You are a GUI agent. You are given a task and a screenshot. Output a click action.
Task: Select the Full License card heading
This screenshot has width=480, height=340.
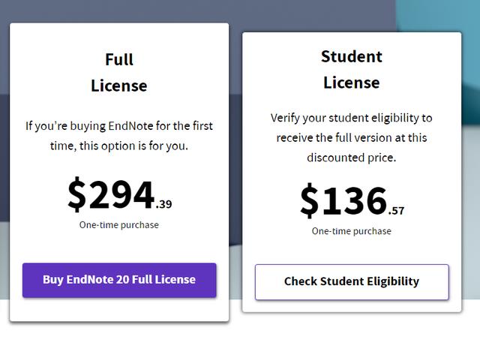point(119,72)
